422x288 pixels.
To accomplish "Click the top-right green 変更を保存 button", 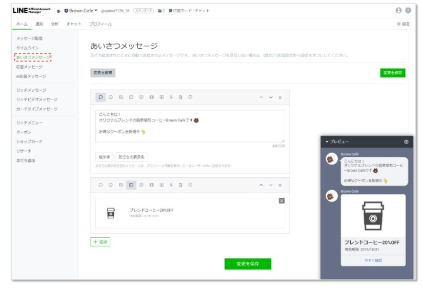I will pyautogui.click(x=393, y=73).
